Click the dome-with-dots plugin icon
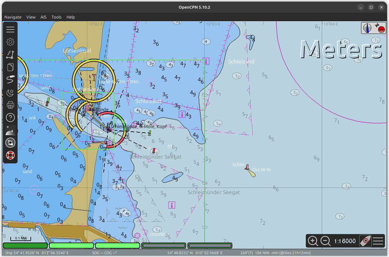The width and height of the screenshot is (389, 257). pos(10,130)
